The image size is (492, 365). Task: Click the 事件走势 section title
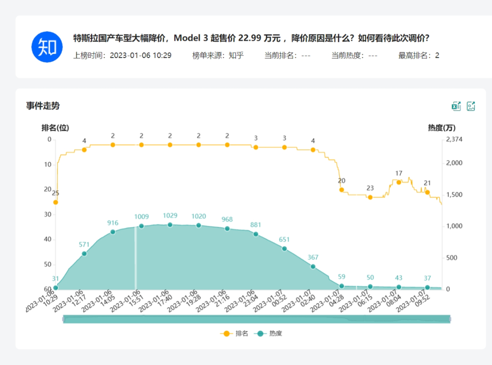click(x=43, y=106)
